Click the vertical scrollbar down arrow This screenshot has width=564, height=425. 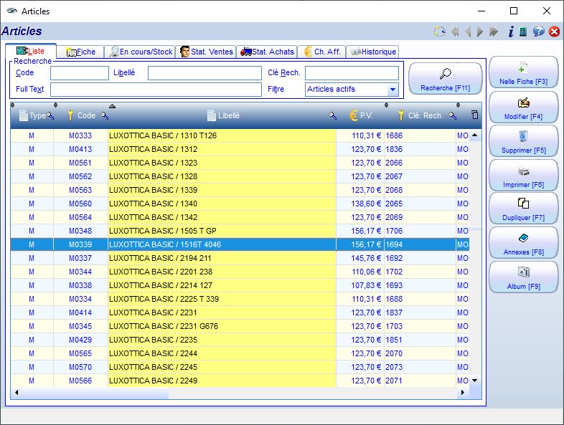475,381
